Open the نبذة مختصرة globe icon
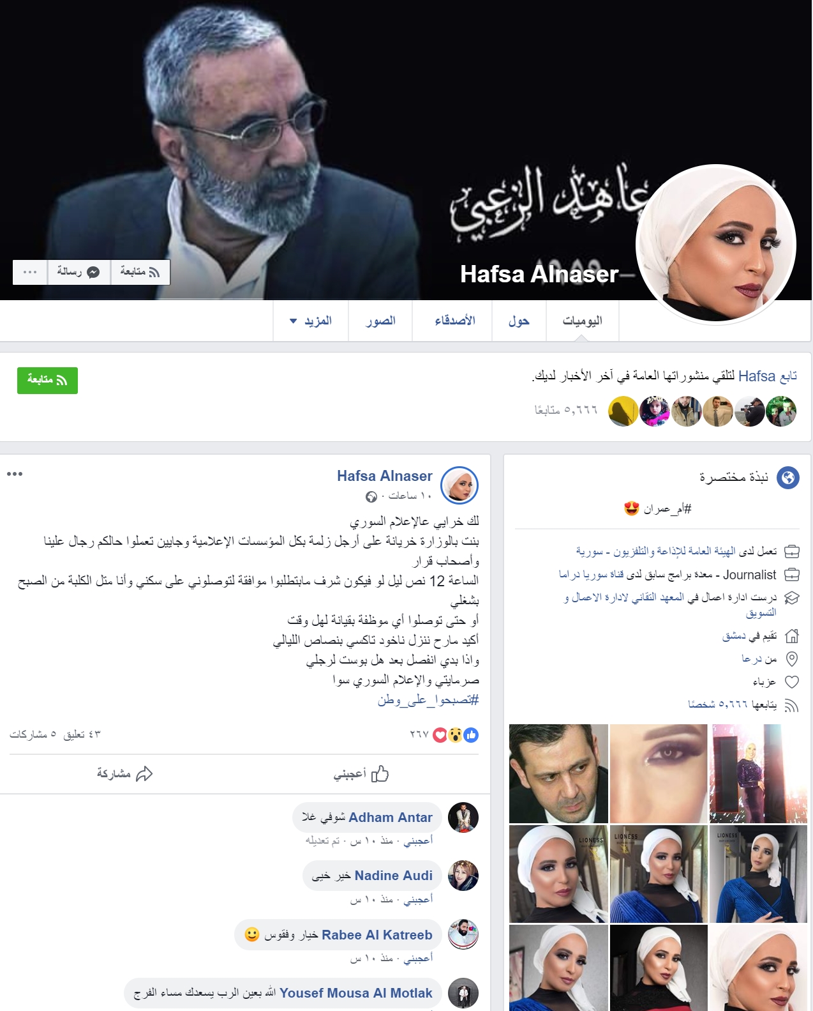813x1011 pixels. click(788, 478)
